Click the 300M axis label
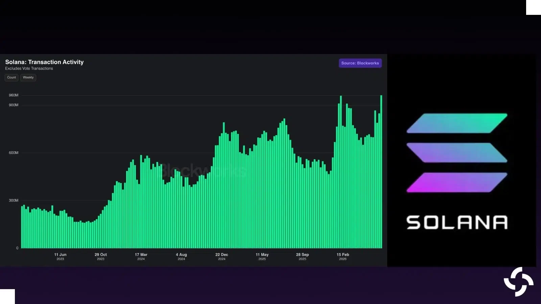This screenshot has width=541, height=304. [x=14, y=200]
